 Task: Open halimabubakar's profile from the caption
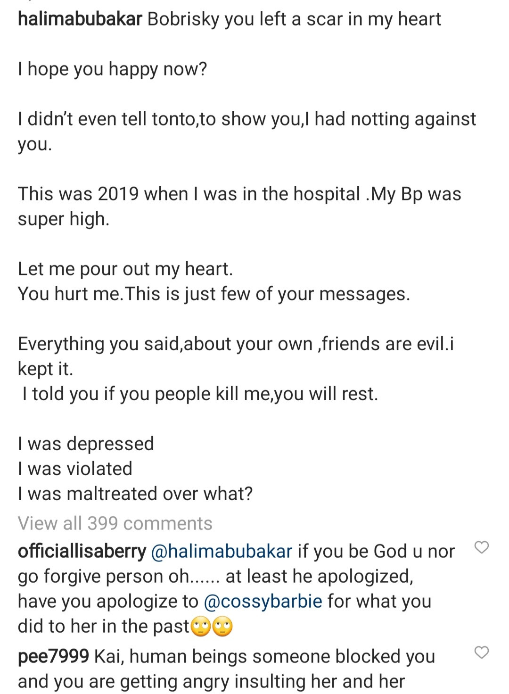pos(80,19)
